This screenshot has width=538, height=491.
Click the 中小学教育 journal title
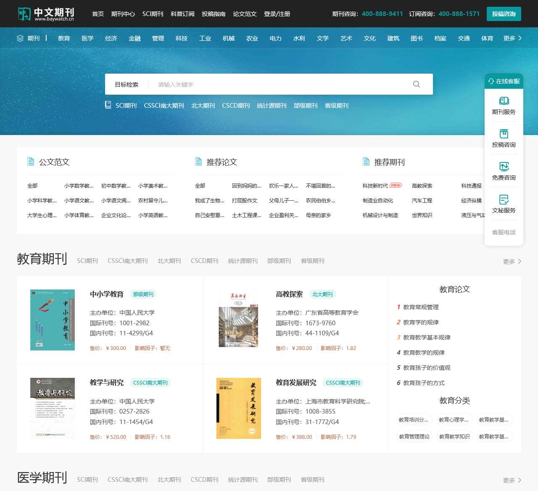[107, 294]
